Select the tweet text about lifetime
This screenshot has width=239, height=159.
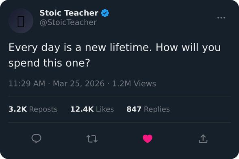[x=115, y=55]
